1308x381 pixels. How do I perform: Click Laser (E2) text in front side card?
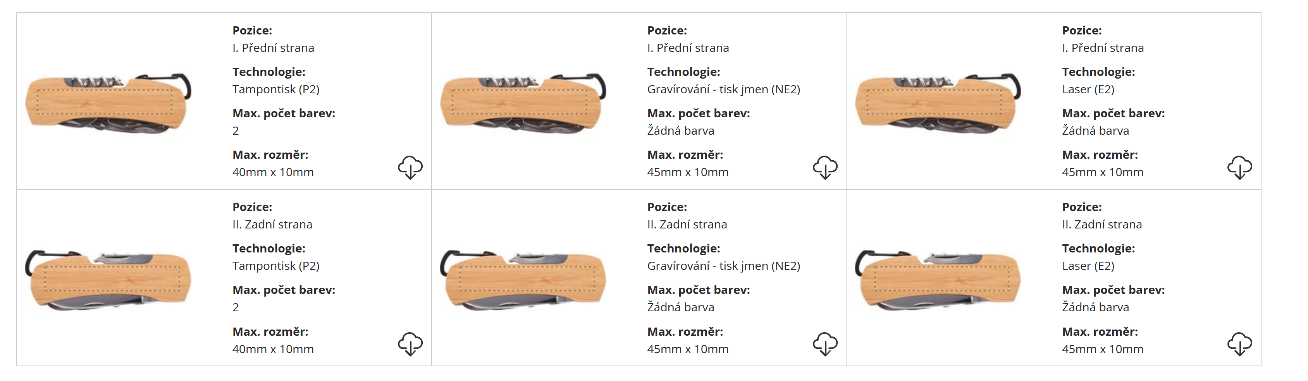point(1088,89)
